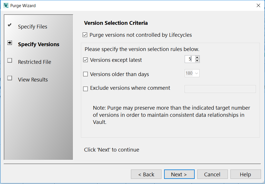Click the up arrow on the version count spinner

pyautogui.click(x=197, y=57)
